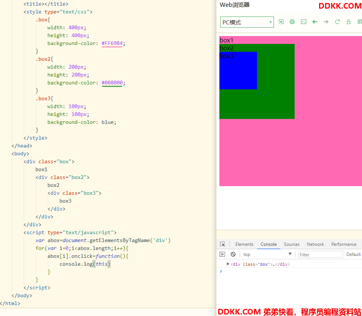
Task: Click the blue color value in .box3 rule
Action: tap(107, 122)
